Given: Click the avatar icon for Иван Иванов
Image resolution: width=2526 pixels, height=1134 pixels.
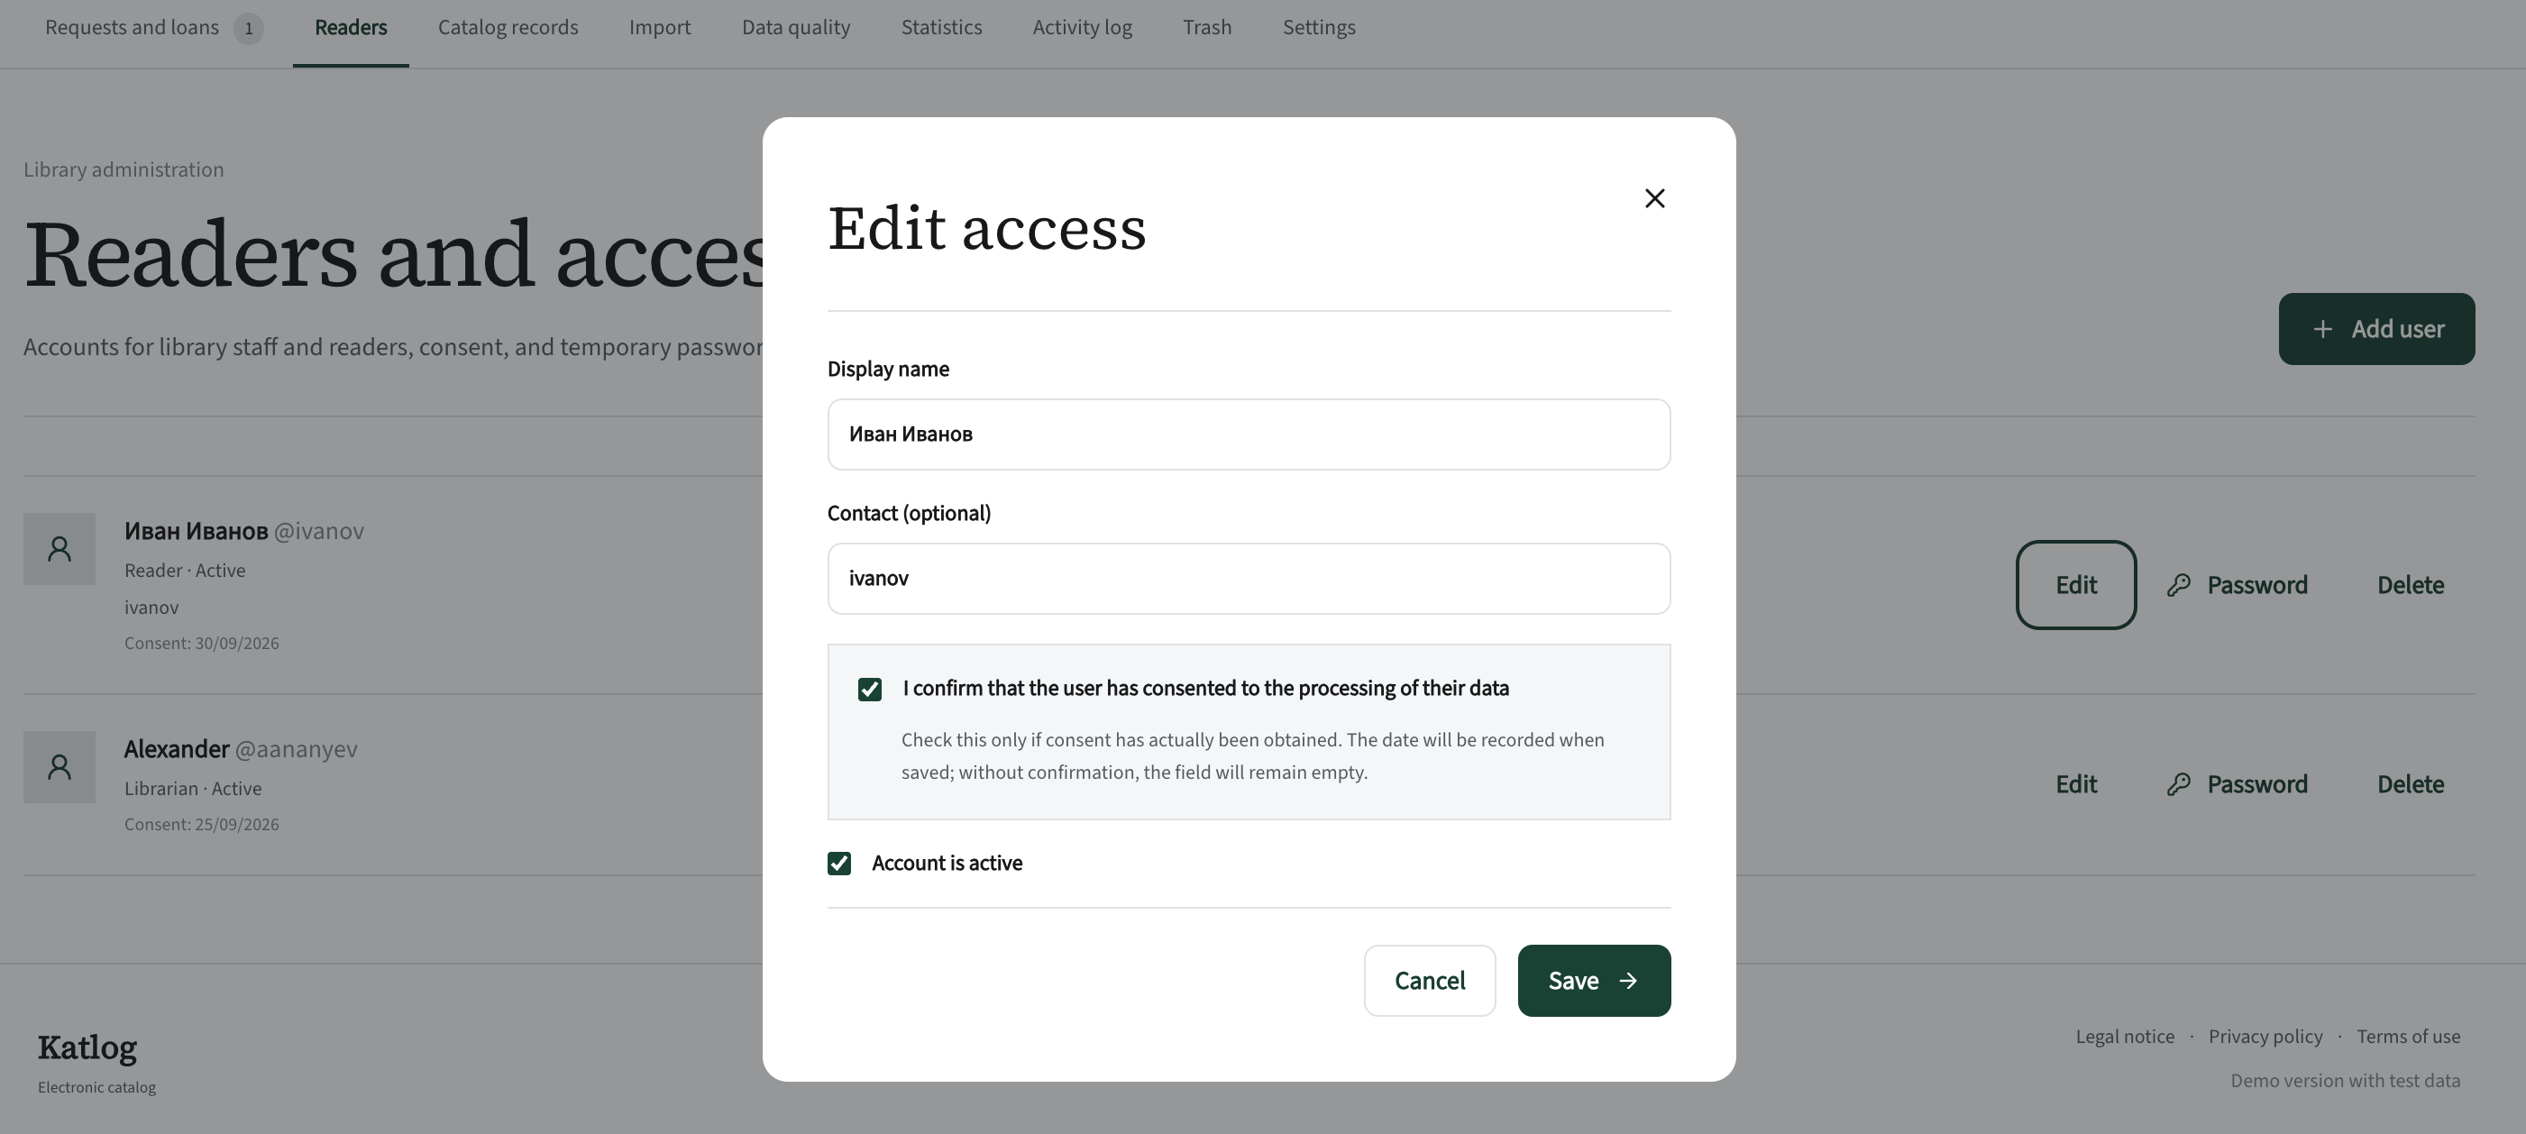Looking at the screenshot, I should (59, 549).
